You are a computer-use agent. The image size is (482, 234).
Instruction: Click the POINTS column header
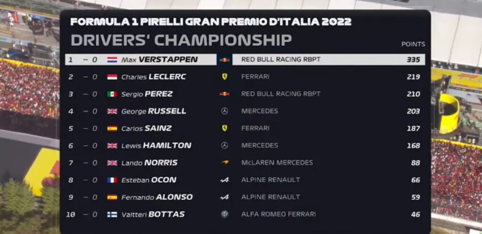[x=413, y=44]
